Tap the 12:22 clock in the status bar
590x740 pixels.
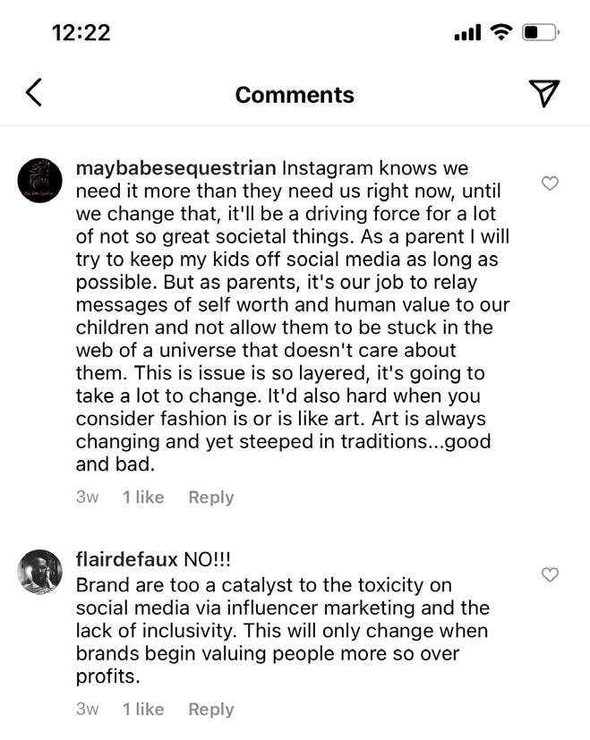point(81,33)
